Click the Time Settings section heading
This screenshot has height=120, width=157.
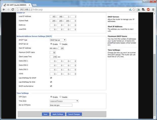tap(23, 93)
